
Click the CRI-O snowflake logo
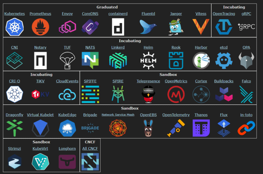point(14,94)
